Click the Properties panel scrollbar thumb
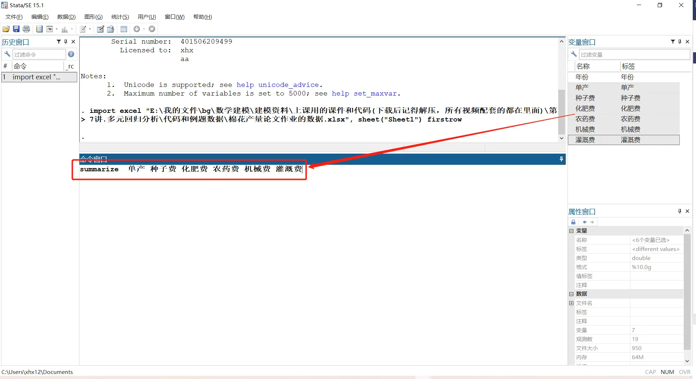Viewport: 696px width, 379px height. [687, 292]
